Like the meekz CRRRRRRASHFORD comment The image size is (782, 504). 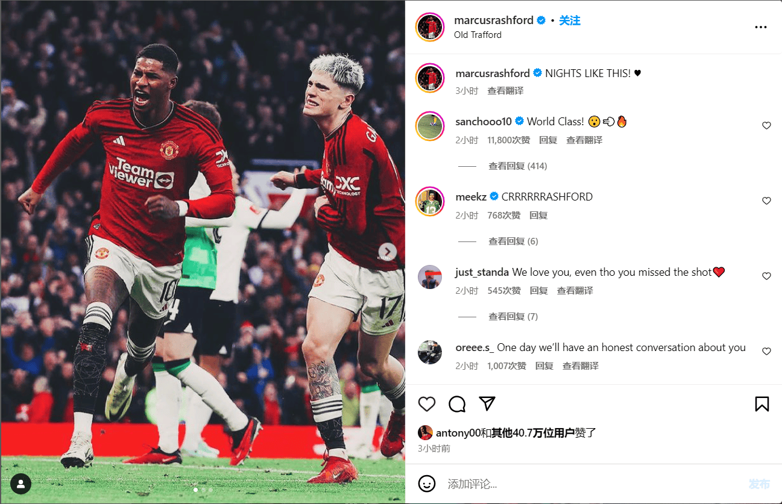(766, 201)
